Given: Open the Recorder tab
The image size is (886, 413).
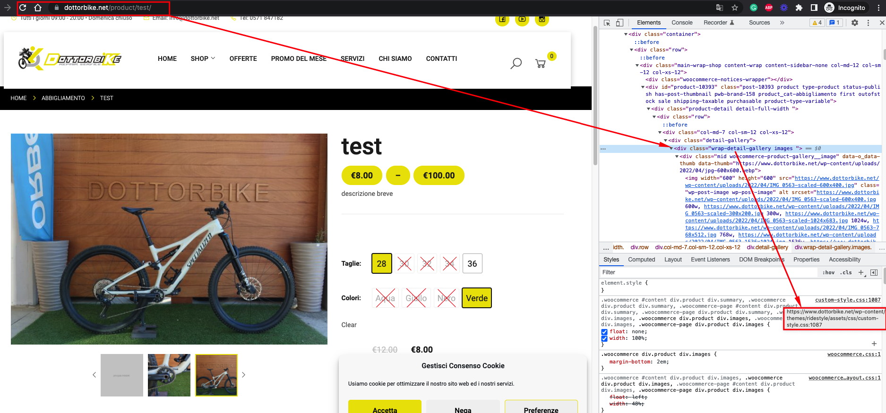Looking at the screenshot, I should tap(719, 23).
